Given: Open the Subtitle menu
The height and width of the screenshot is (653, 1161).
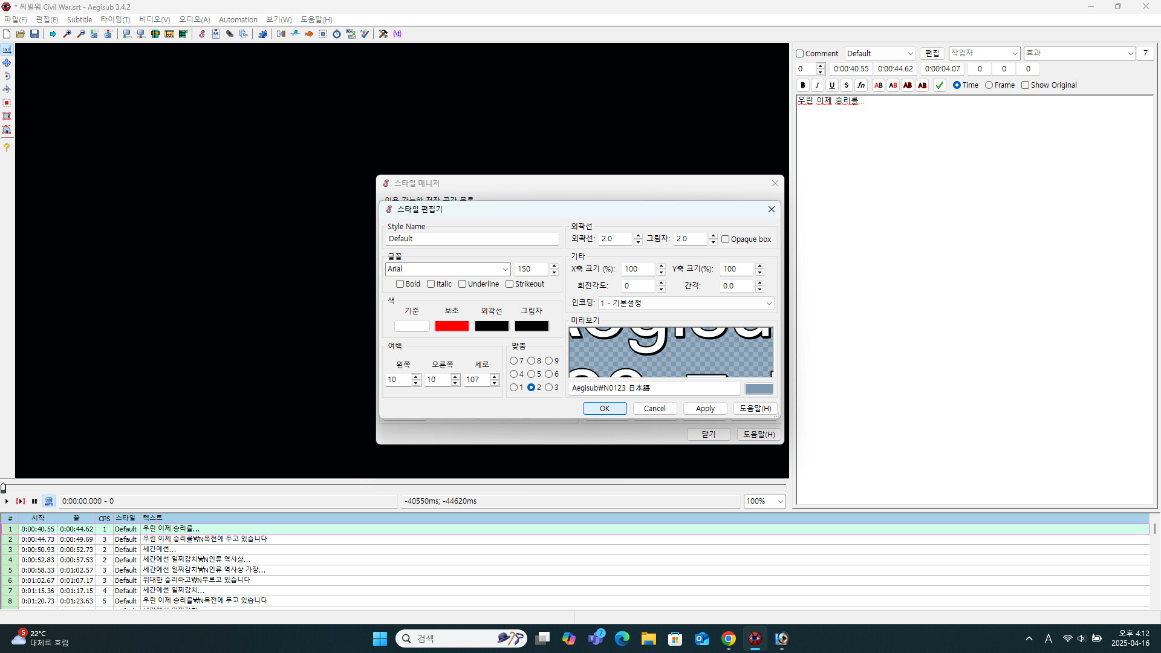Looking at the screenshot, I should tap(79, 20).
